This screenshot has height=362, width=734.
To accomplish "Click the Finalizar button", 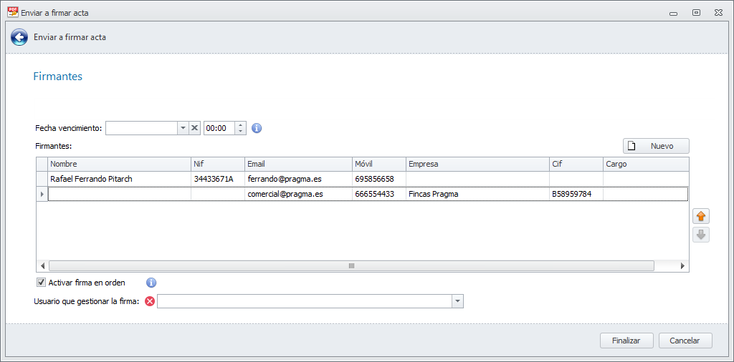I will click(x=626, y=341).
